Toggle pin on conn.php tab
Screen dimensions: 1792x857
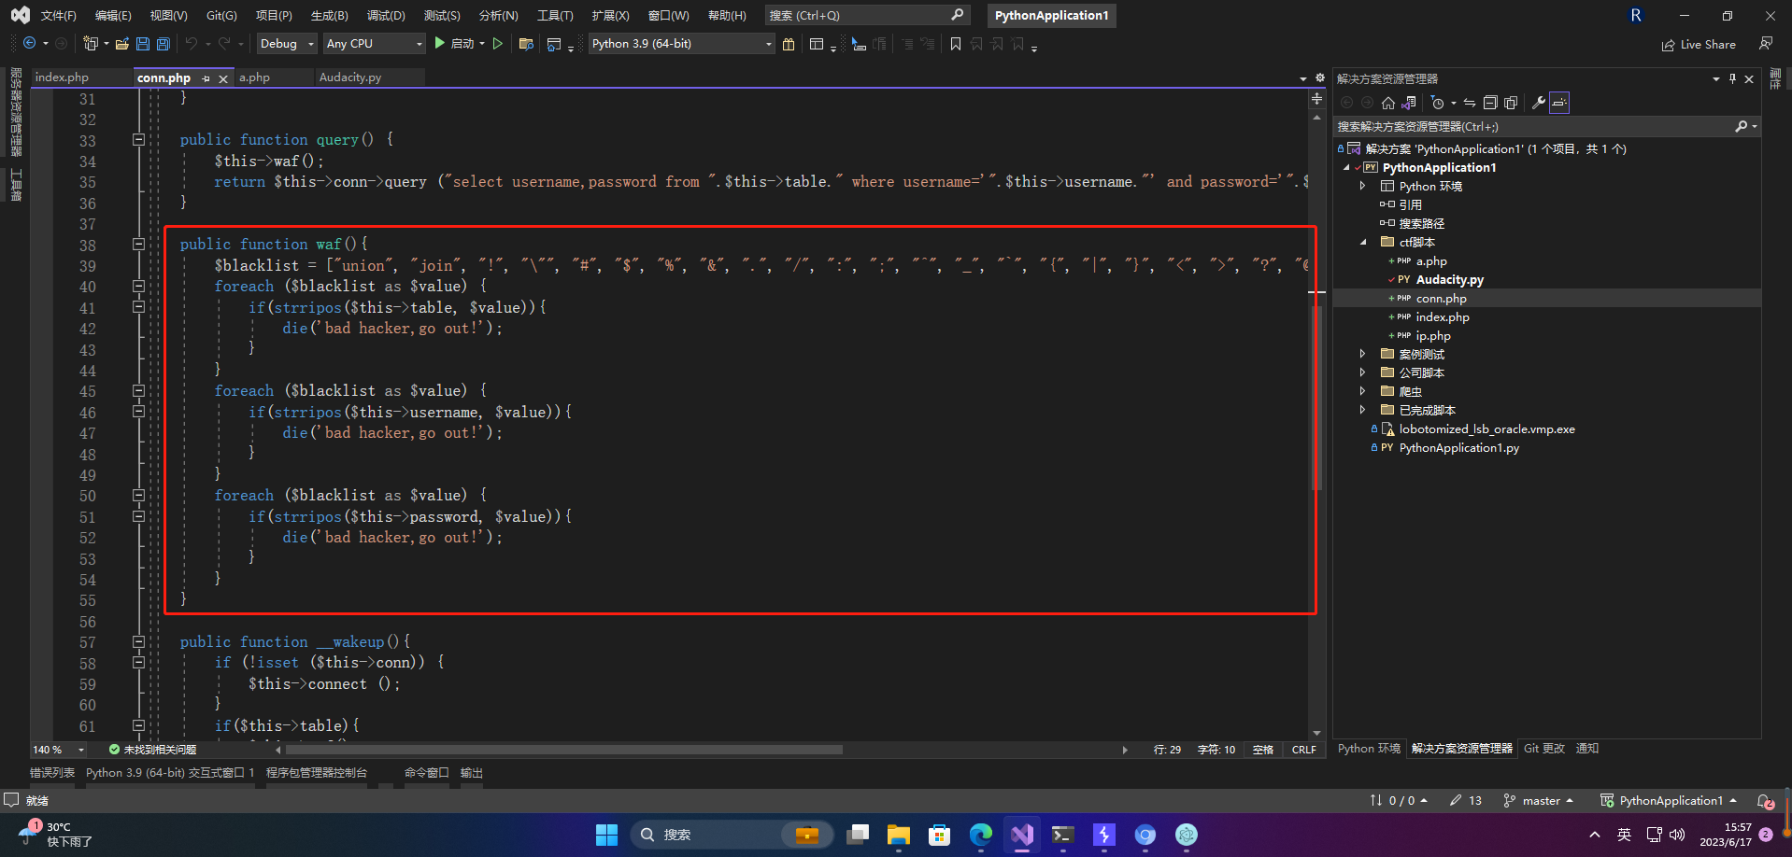pyautogui.click(x=206, y=78)
